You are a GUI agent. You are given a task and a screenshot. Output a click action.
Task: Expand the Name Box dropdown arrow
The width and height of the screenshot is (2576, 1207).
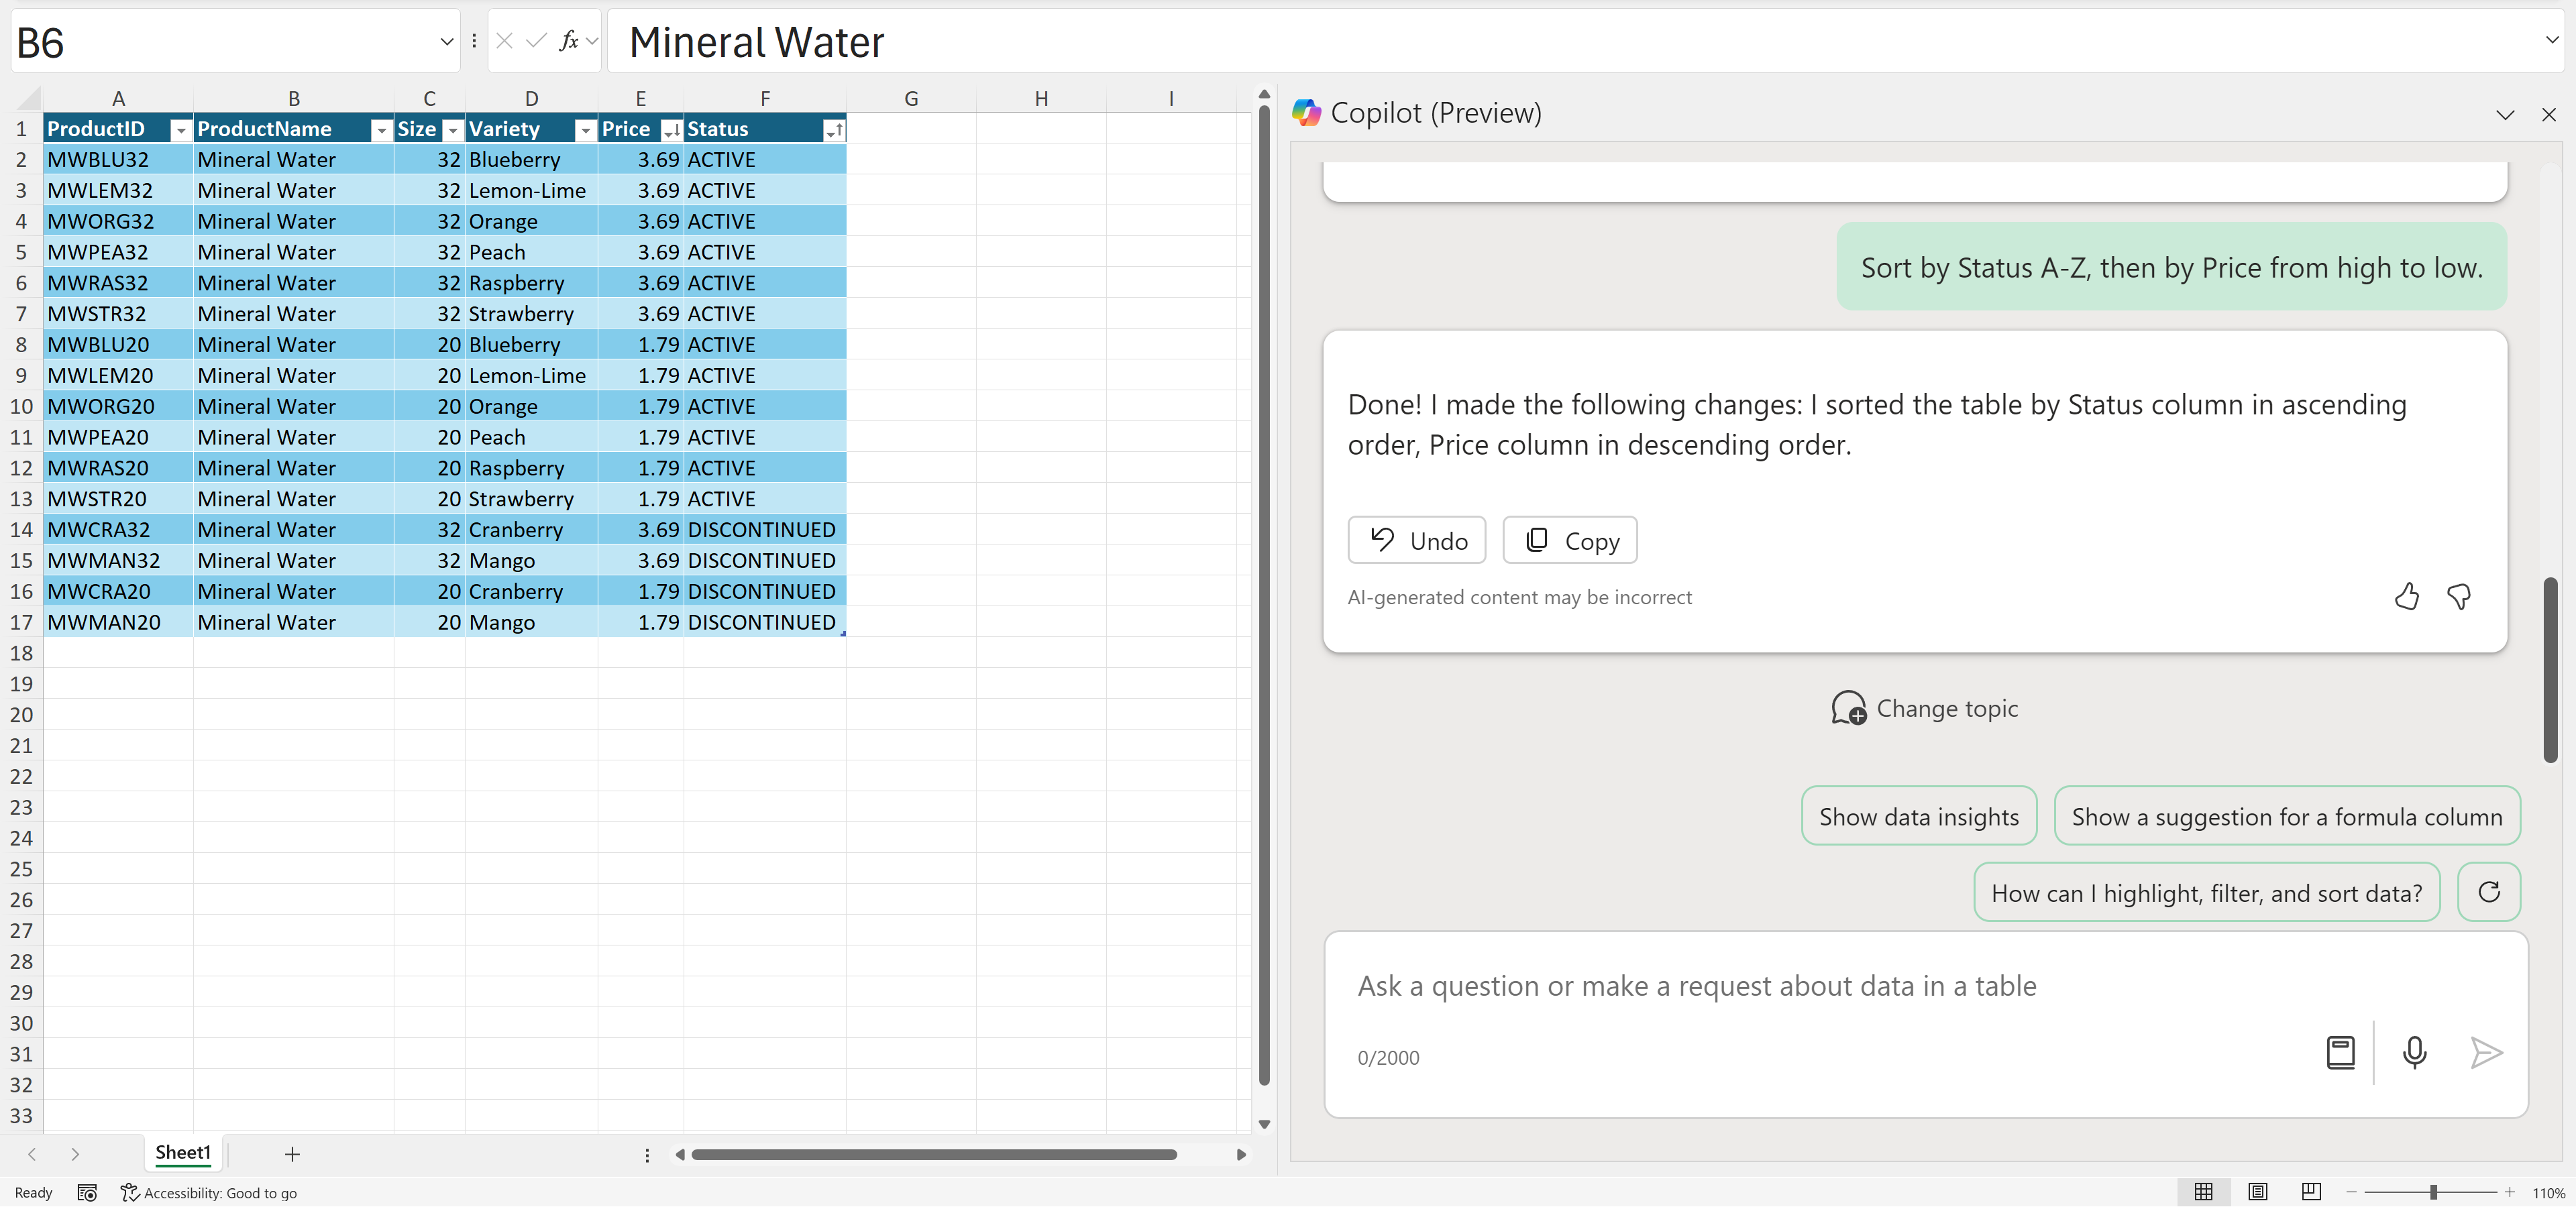(x=446, y=41)
